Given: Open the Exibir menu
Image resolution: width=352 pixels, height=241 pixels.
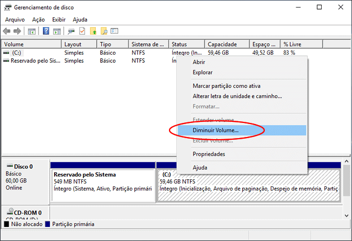Looking at the screenshot, I should (x=58, y=19).
